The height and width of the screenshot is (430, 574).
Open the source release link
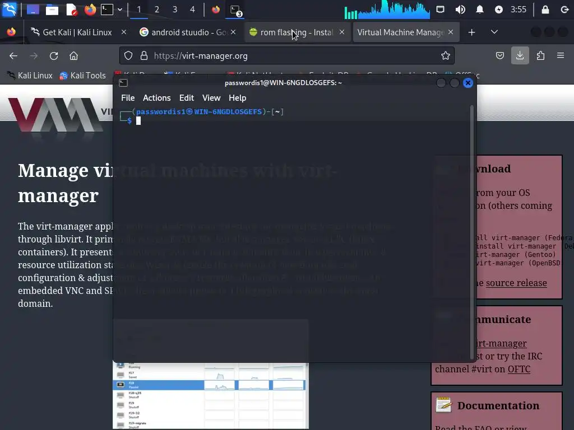(516, 283)
